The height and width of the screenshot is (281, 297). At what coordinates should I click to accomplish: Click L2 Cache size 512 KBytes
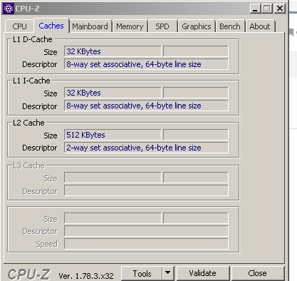(x=113, y=135)
